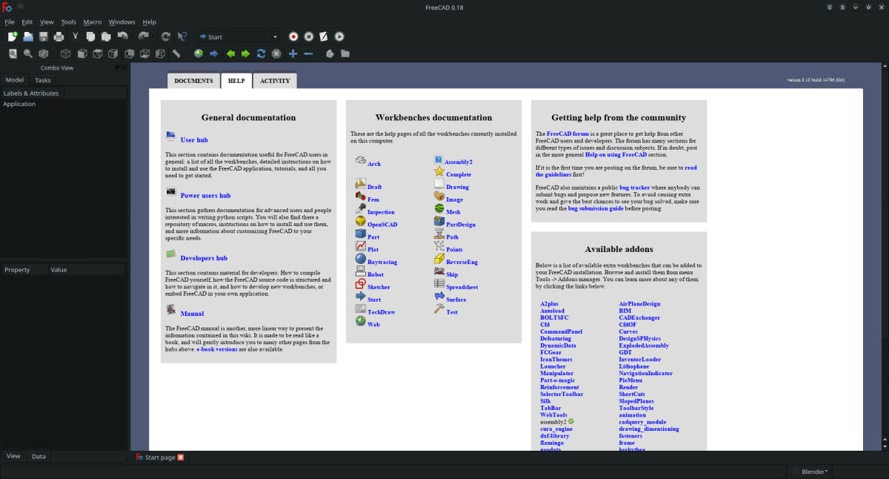Click the Fit Selection magnifier icon

[x=28, y=53]
